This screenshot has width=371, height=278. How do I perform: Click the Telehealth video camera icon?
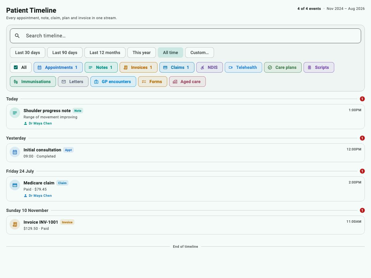coord(231,67)
